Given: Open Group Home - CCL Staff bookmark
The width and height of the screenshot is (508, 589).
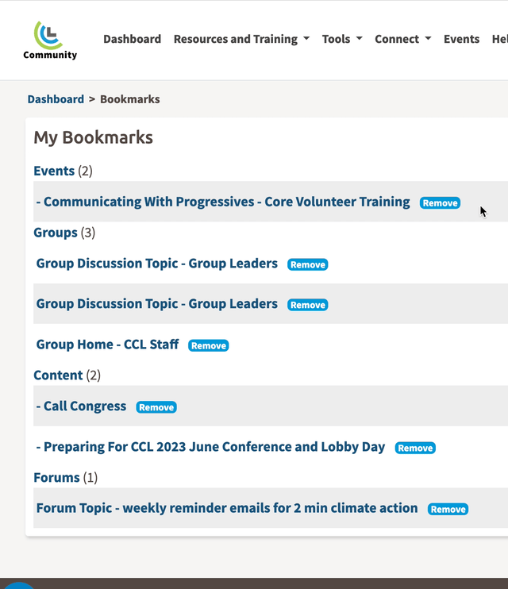Looking at the screenshot, I should (x=107, y=345).
